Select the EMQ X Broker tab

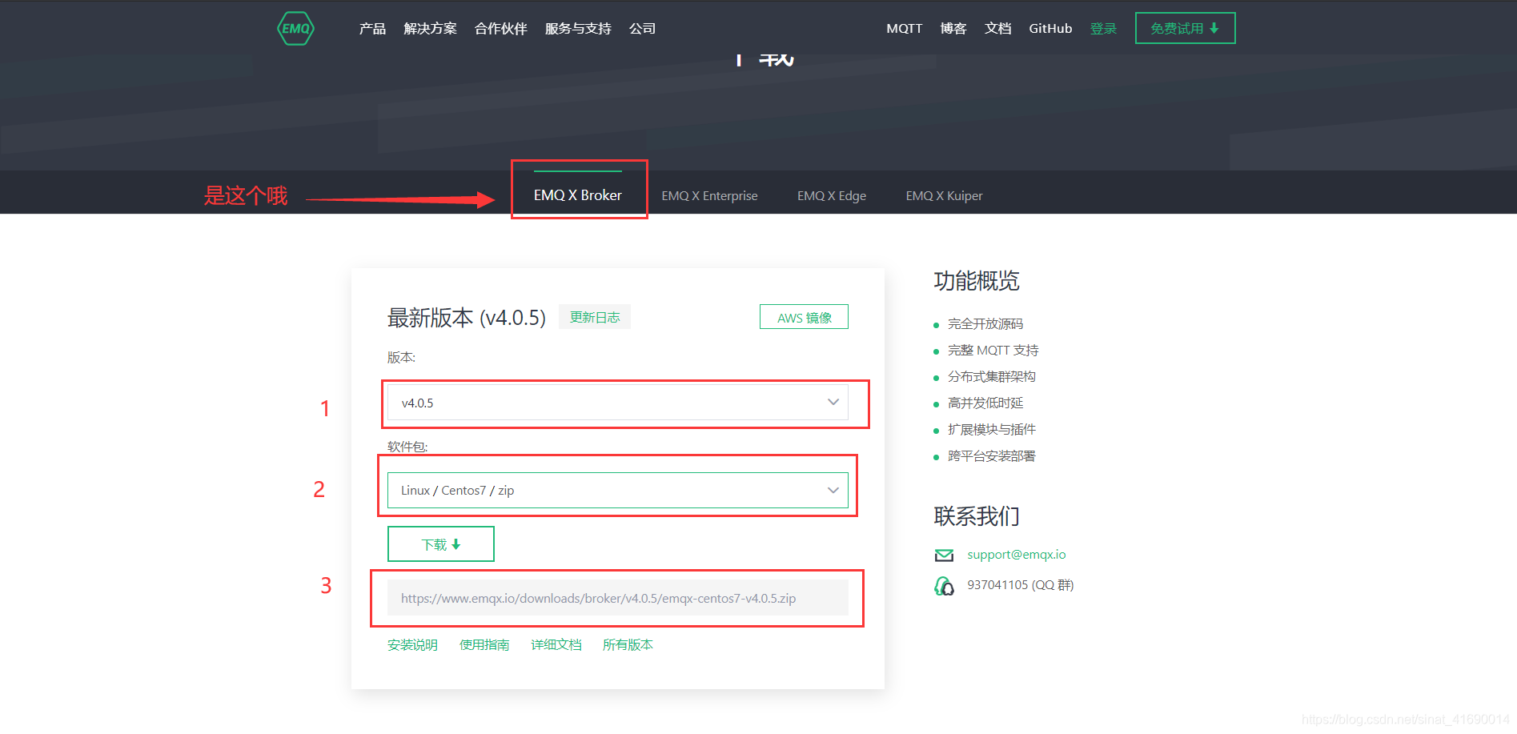point(578,195)
